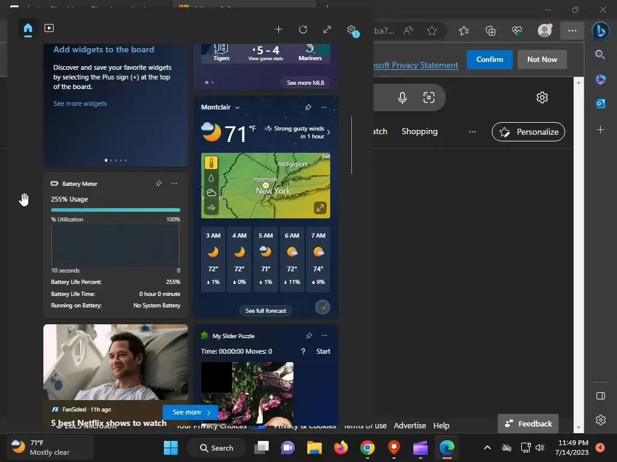617x462 pixels.
Task: Expand the Montclair location dropdown
Action: [x=237, y=108]
